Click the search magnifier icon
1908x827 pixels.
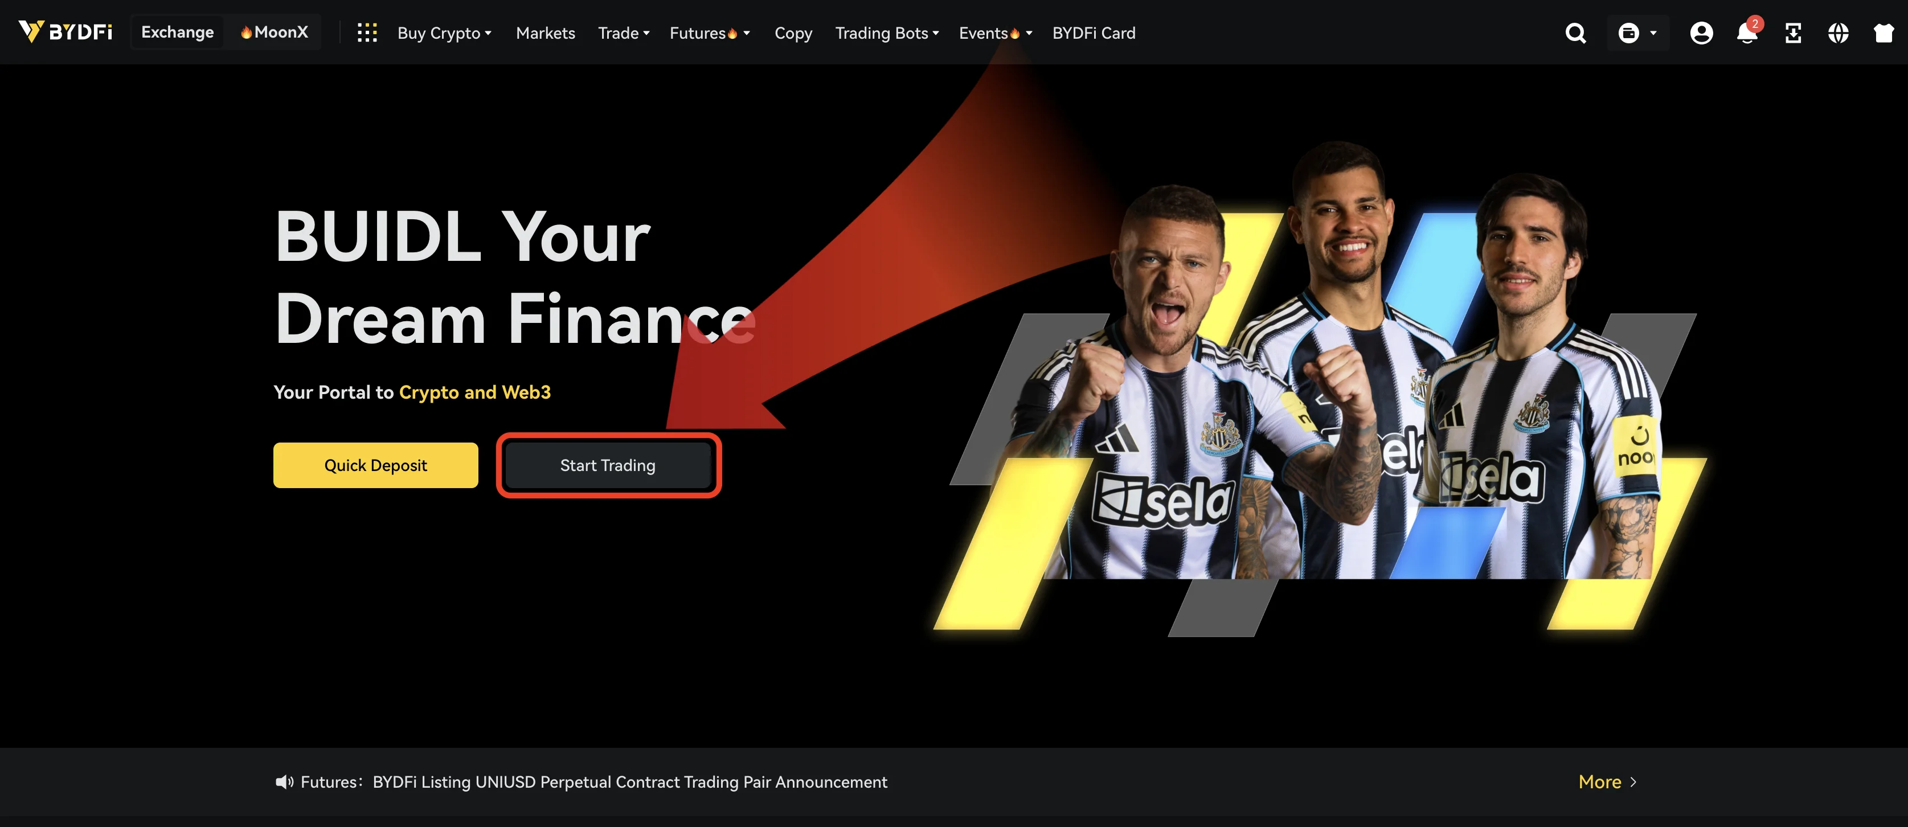click(x=1575, y=32)
